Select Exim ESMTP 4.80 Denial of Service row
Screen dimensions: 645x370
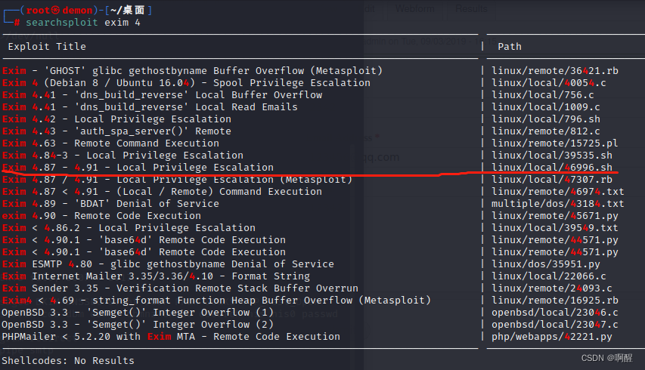[x=168, y=264]
